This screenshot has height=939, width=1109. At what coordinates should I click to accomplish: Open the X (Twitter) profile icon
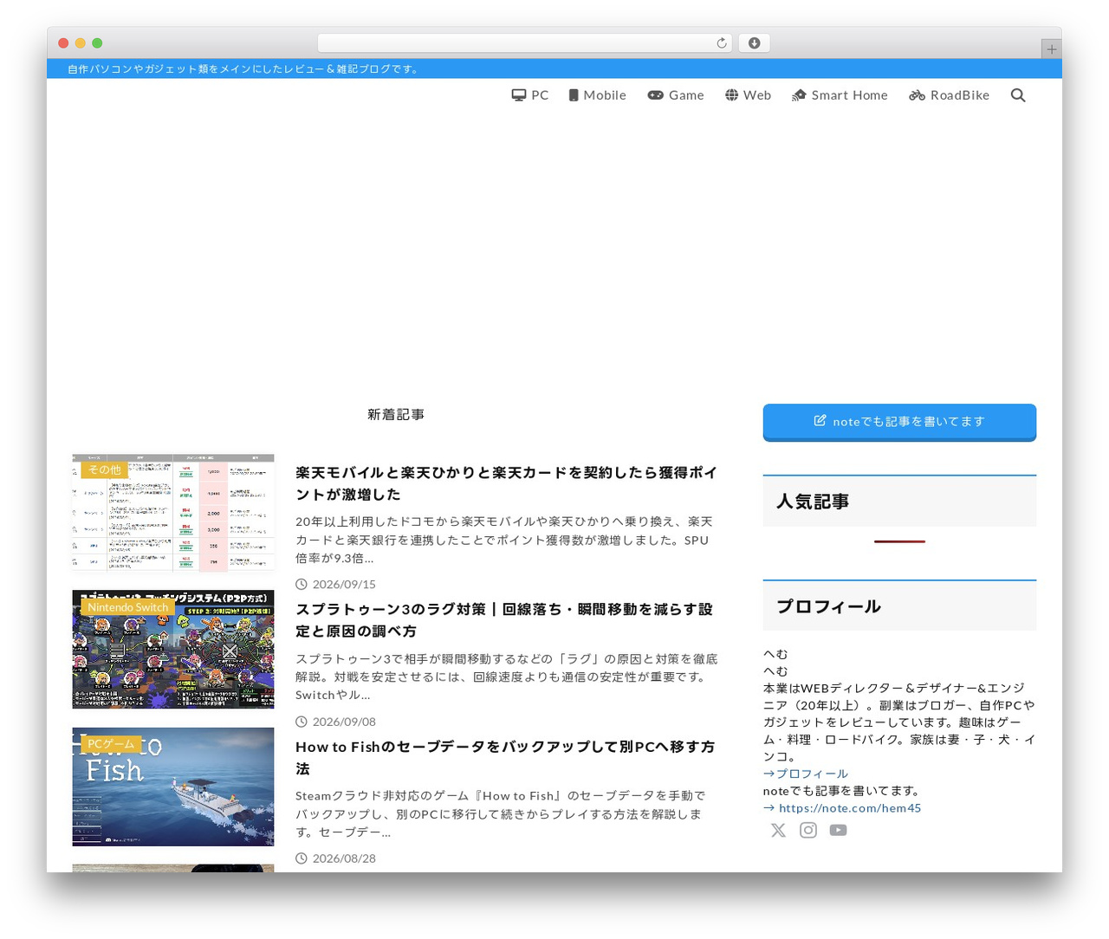(778, 830)
